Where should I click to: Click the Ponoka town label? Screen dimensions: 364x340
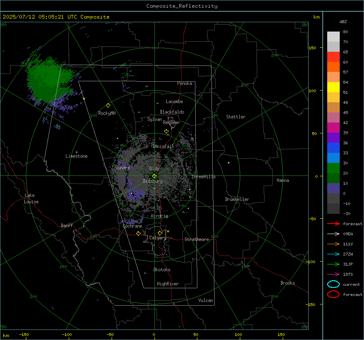pyautogui.click(x=184, y=83)
